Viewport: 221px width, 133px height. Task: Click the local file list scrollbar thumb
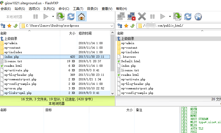pyautogui.click(x=112, y=53)
